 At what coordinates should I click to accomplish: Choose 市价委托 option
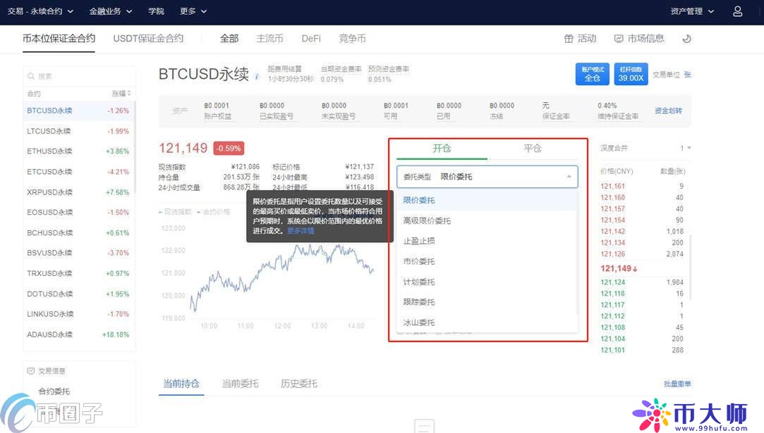pyautogui.click(x=487, y=262)
